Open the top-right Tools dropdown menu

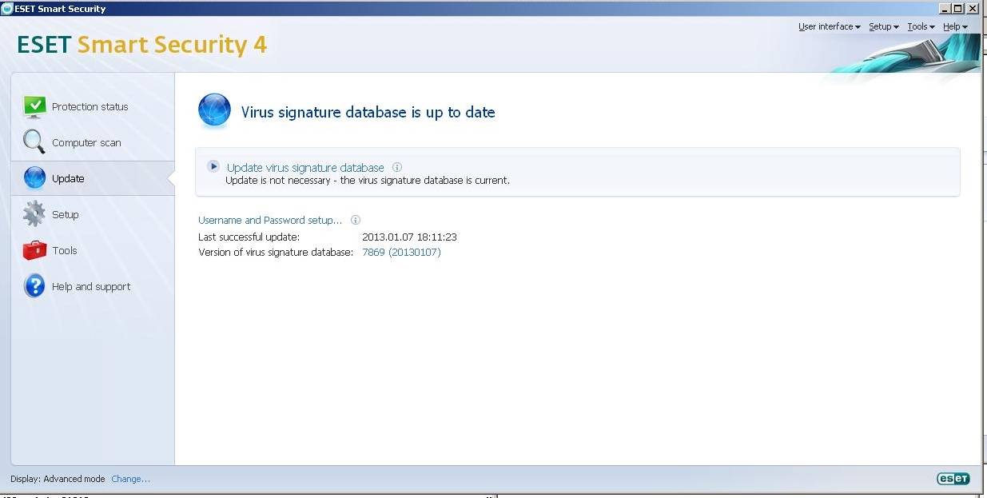(921, 27)
